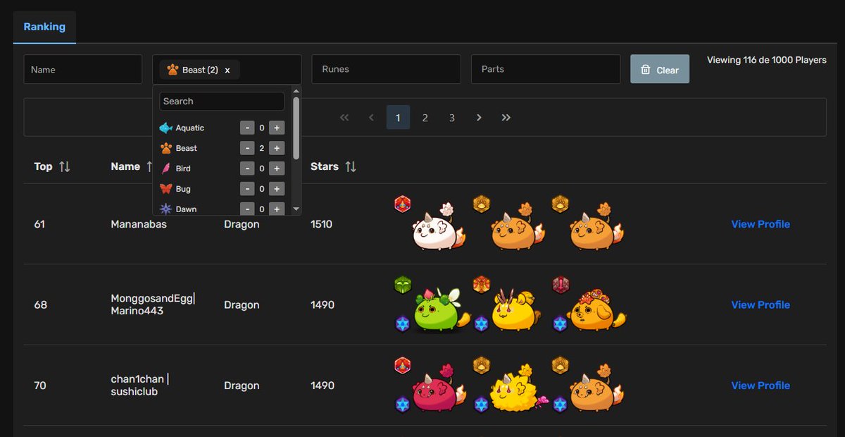
Task: Open the Parts filter field
Action: (x=546, y=70)
